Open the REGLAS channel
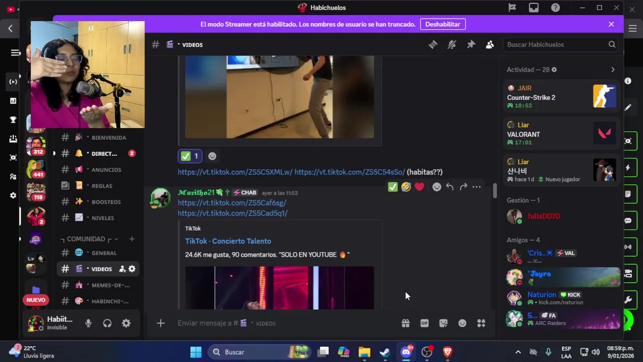Image resolution: width=643 pixels, height=362 pixels. 97,186
